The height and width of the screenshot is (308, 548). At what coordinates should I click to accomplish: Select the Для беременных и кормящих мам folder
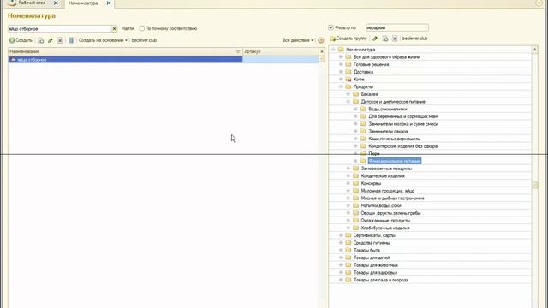click(403, 116)
